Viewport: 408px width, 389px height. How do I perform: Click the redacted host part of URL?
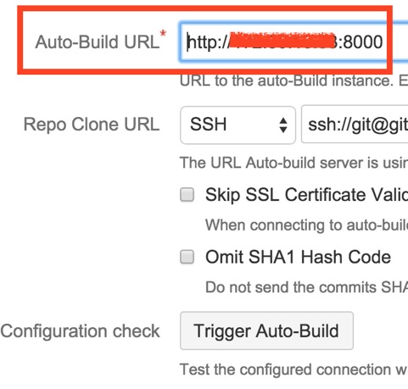[282, 42]
